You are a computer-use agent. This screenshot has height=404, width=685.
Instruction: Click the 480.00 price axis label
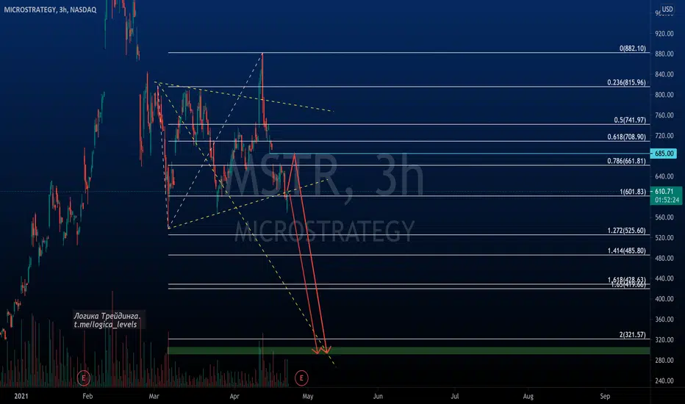[x=664, y=258]
